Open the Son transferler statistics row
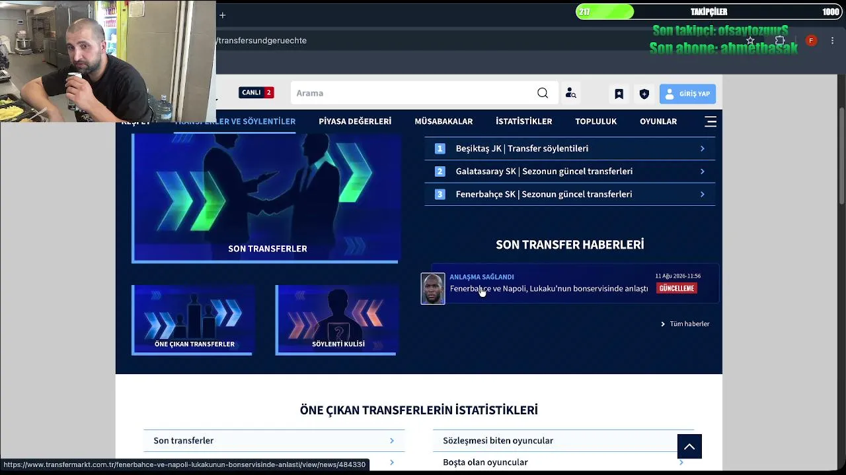Viewport: 846px width, 475px height. (x=274, y=441)
